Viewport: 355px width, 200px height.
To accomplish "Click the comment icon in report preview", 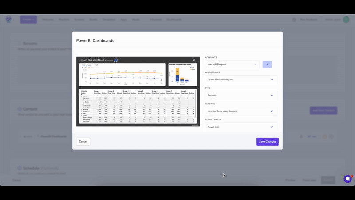I will tap(194, 60).
